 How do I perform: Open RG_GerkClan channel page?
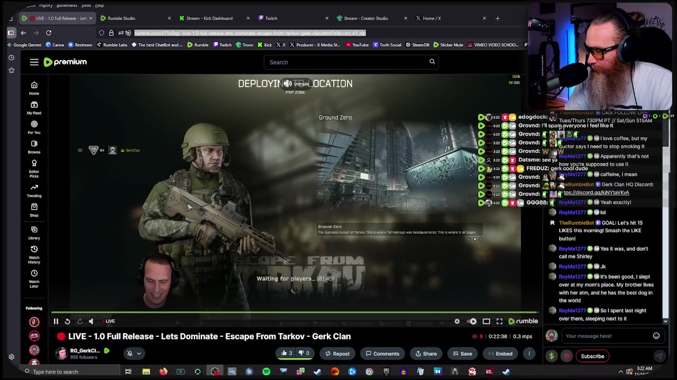pos(85,350)
